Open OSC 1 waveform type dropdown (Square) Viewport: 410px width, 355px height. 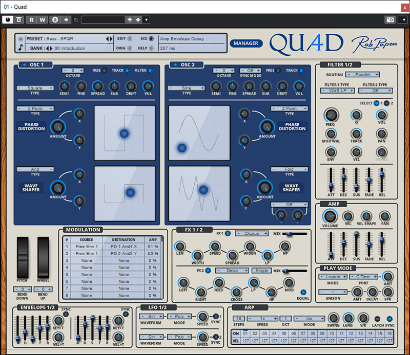[35, 88]
